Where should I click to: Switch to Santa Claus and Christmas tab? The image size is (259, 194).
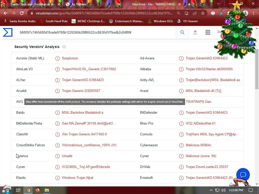pyautogui.click(x=33, y=4)
